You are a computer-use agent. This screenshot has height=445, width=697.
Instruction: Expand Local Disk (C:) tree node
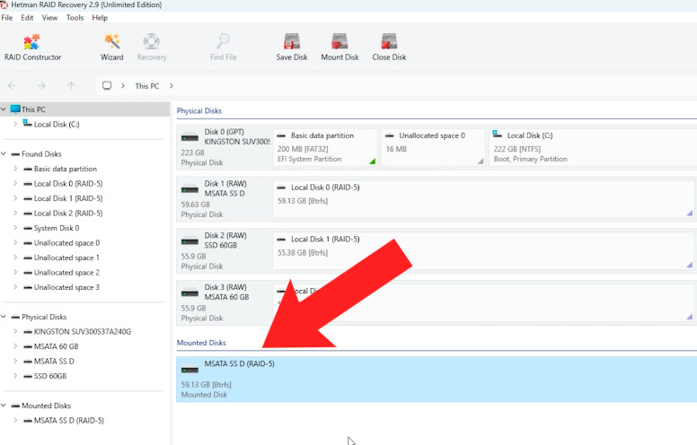pyautogui.click(x=15, y=124)
